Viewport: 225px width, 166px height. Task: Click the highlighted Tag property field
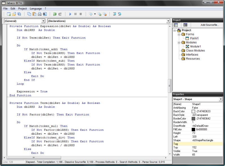(x=207, y=144)
